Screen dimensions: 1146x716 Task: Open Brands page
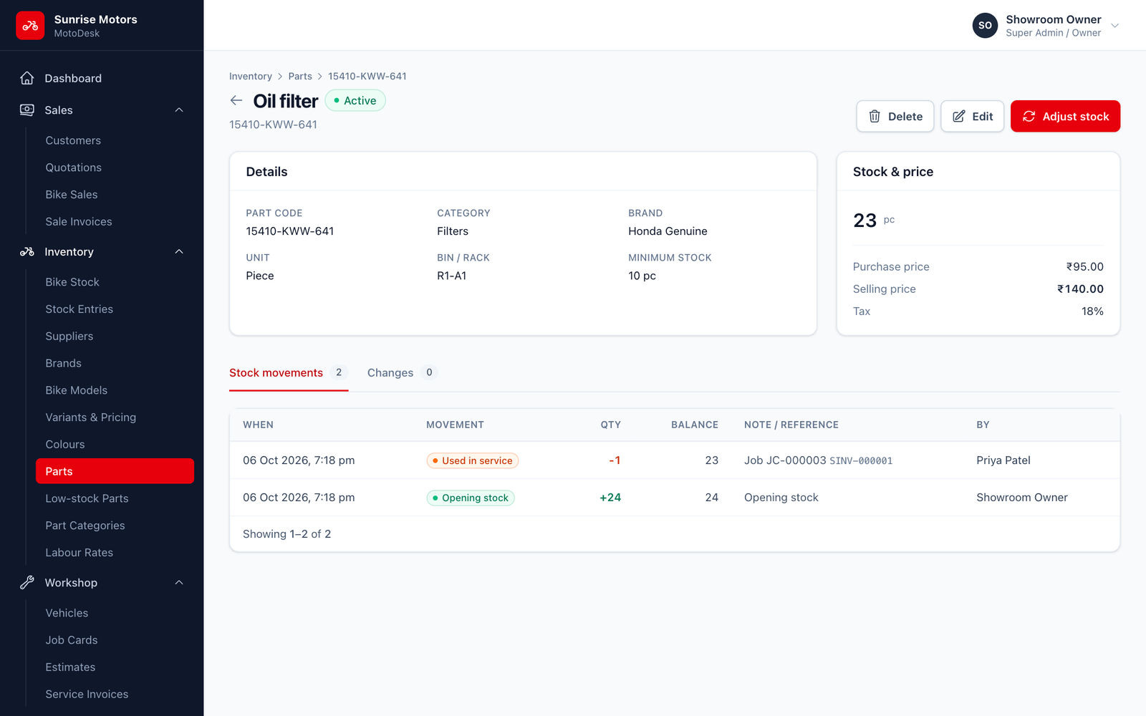click(x=115, y=364)
